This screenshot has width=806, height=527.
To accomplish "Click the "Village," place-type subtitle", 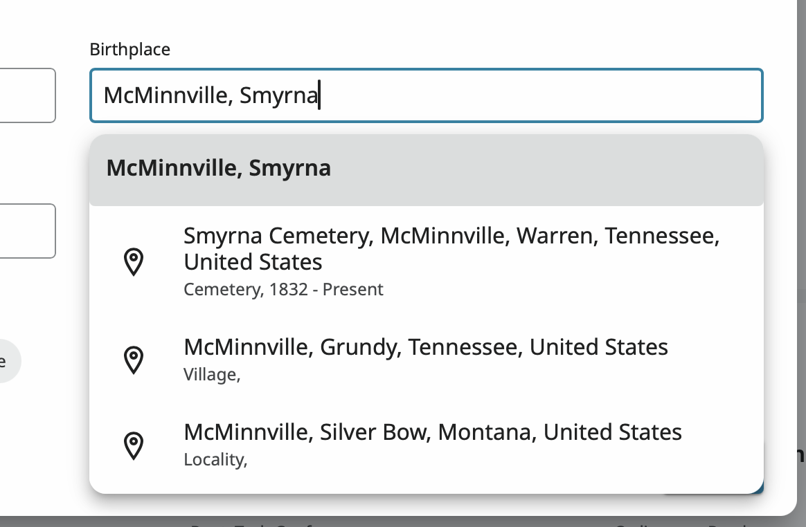I will tap(212, 375).
